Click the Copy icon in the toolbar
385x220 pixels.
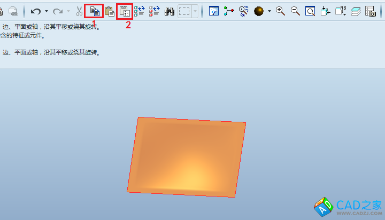(94, 11)
